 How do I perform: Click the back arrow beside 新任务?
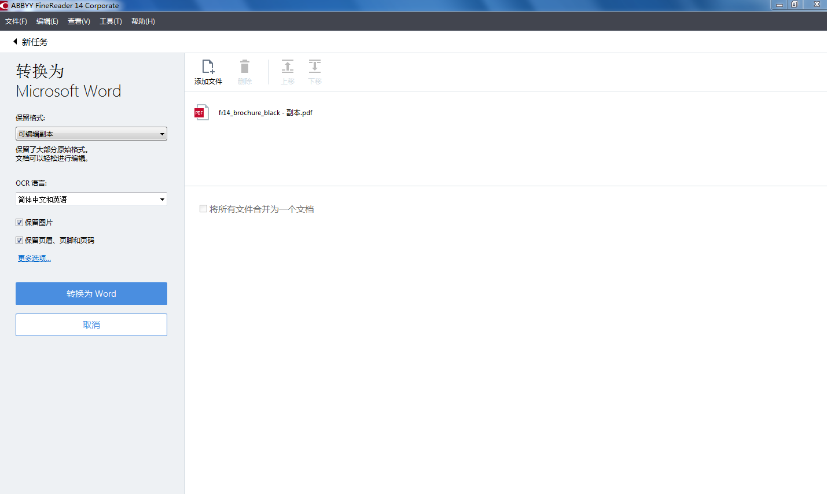click(15, 42)
